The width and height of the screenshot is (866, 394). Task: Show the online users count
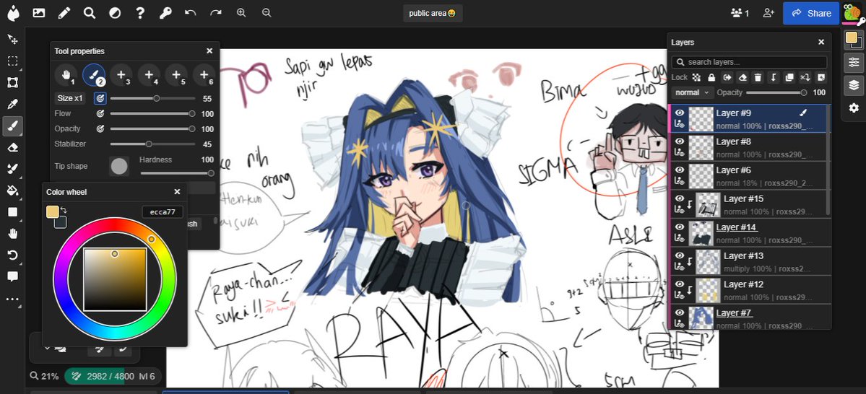click(x=740, y=13)
